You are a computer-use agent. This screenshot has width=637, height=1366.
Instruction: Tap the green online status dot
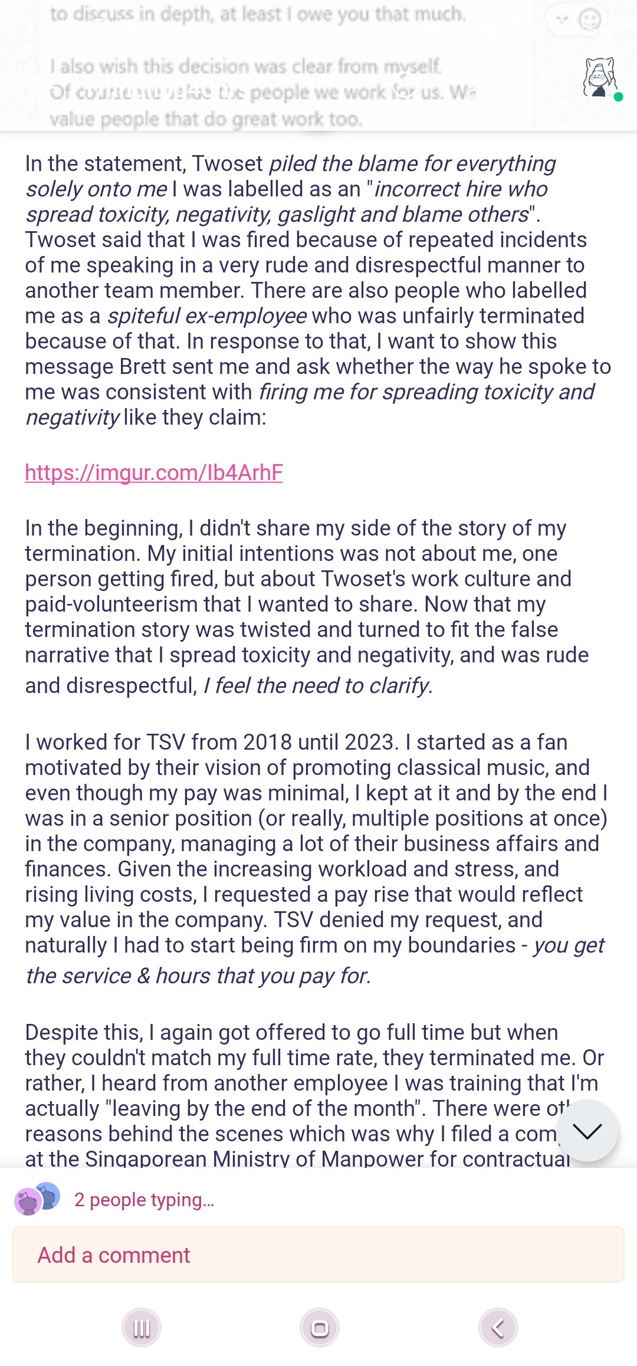pos(618,97)
